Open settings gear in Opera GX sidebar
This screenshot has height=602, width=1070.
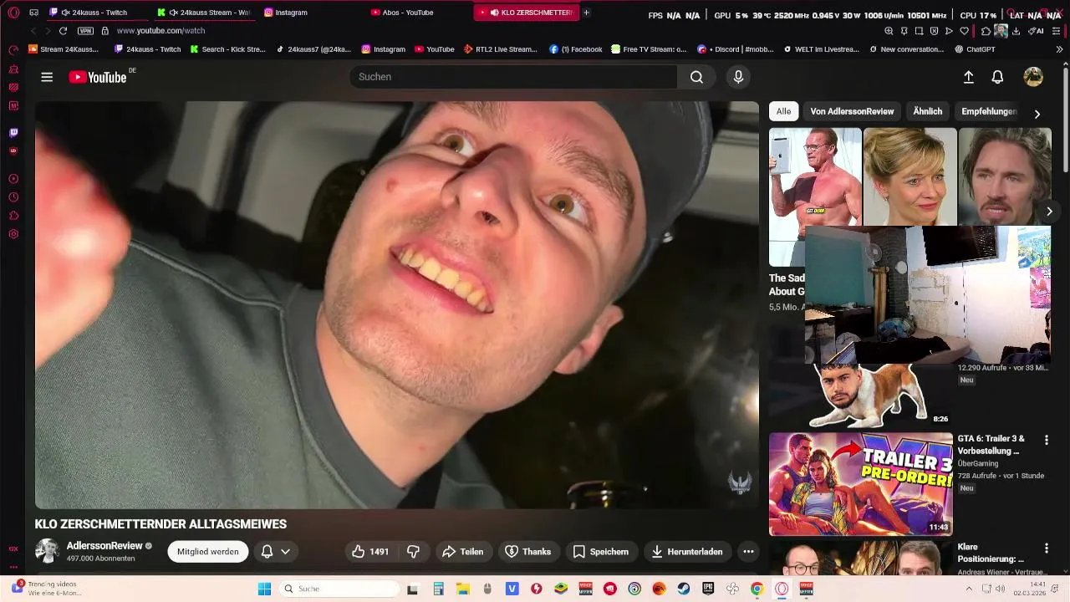(13, 234)
